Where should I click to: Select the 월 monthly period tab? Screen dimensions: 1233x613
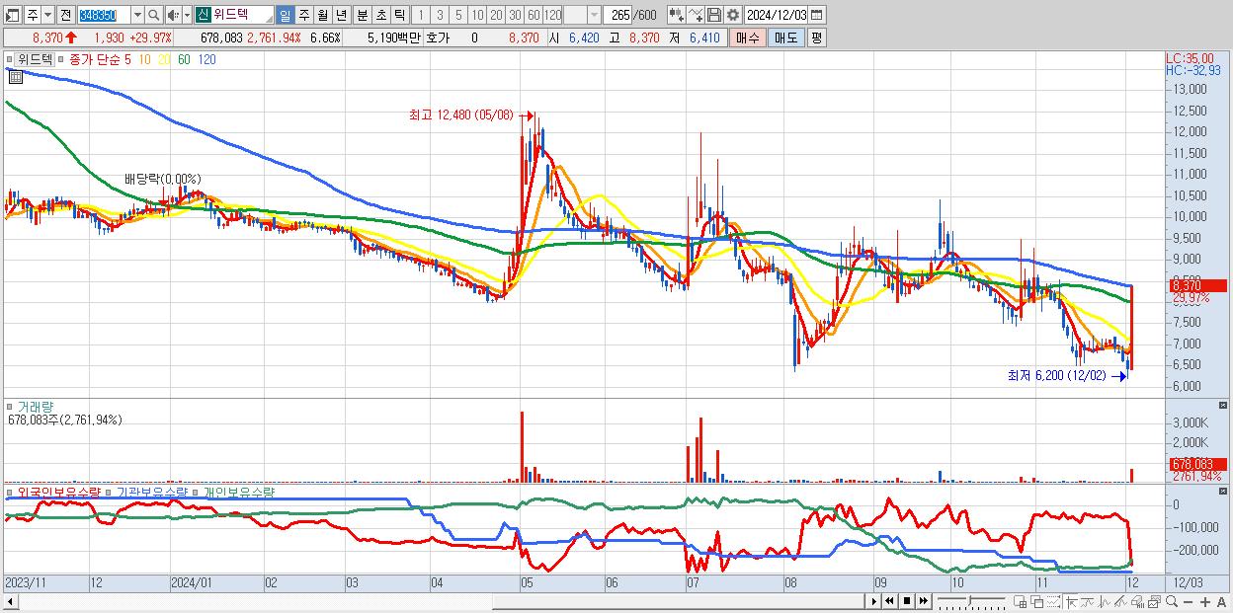pos(322,15)
